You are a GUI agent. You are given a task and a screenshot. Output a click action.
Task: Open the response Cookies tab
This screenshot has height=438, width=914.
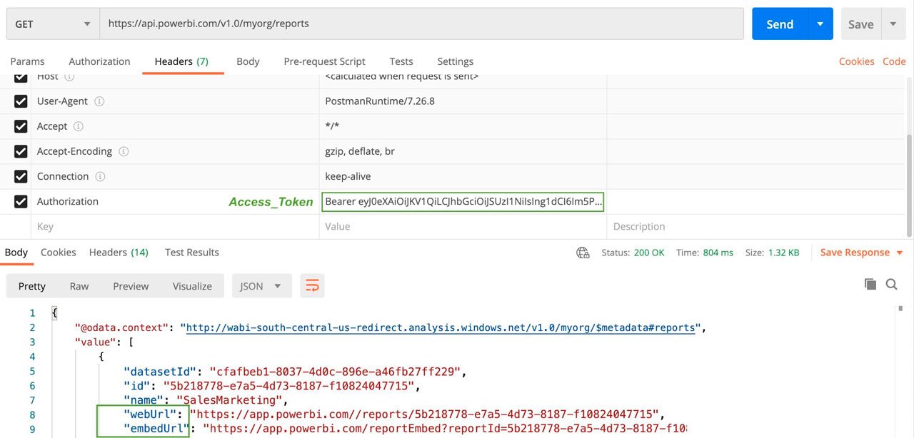tap(59, 253)
